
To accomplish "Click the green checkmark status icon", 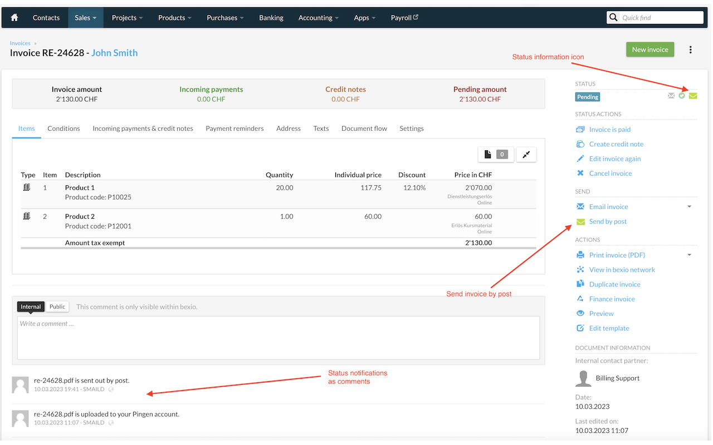I will click(682, 96).
